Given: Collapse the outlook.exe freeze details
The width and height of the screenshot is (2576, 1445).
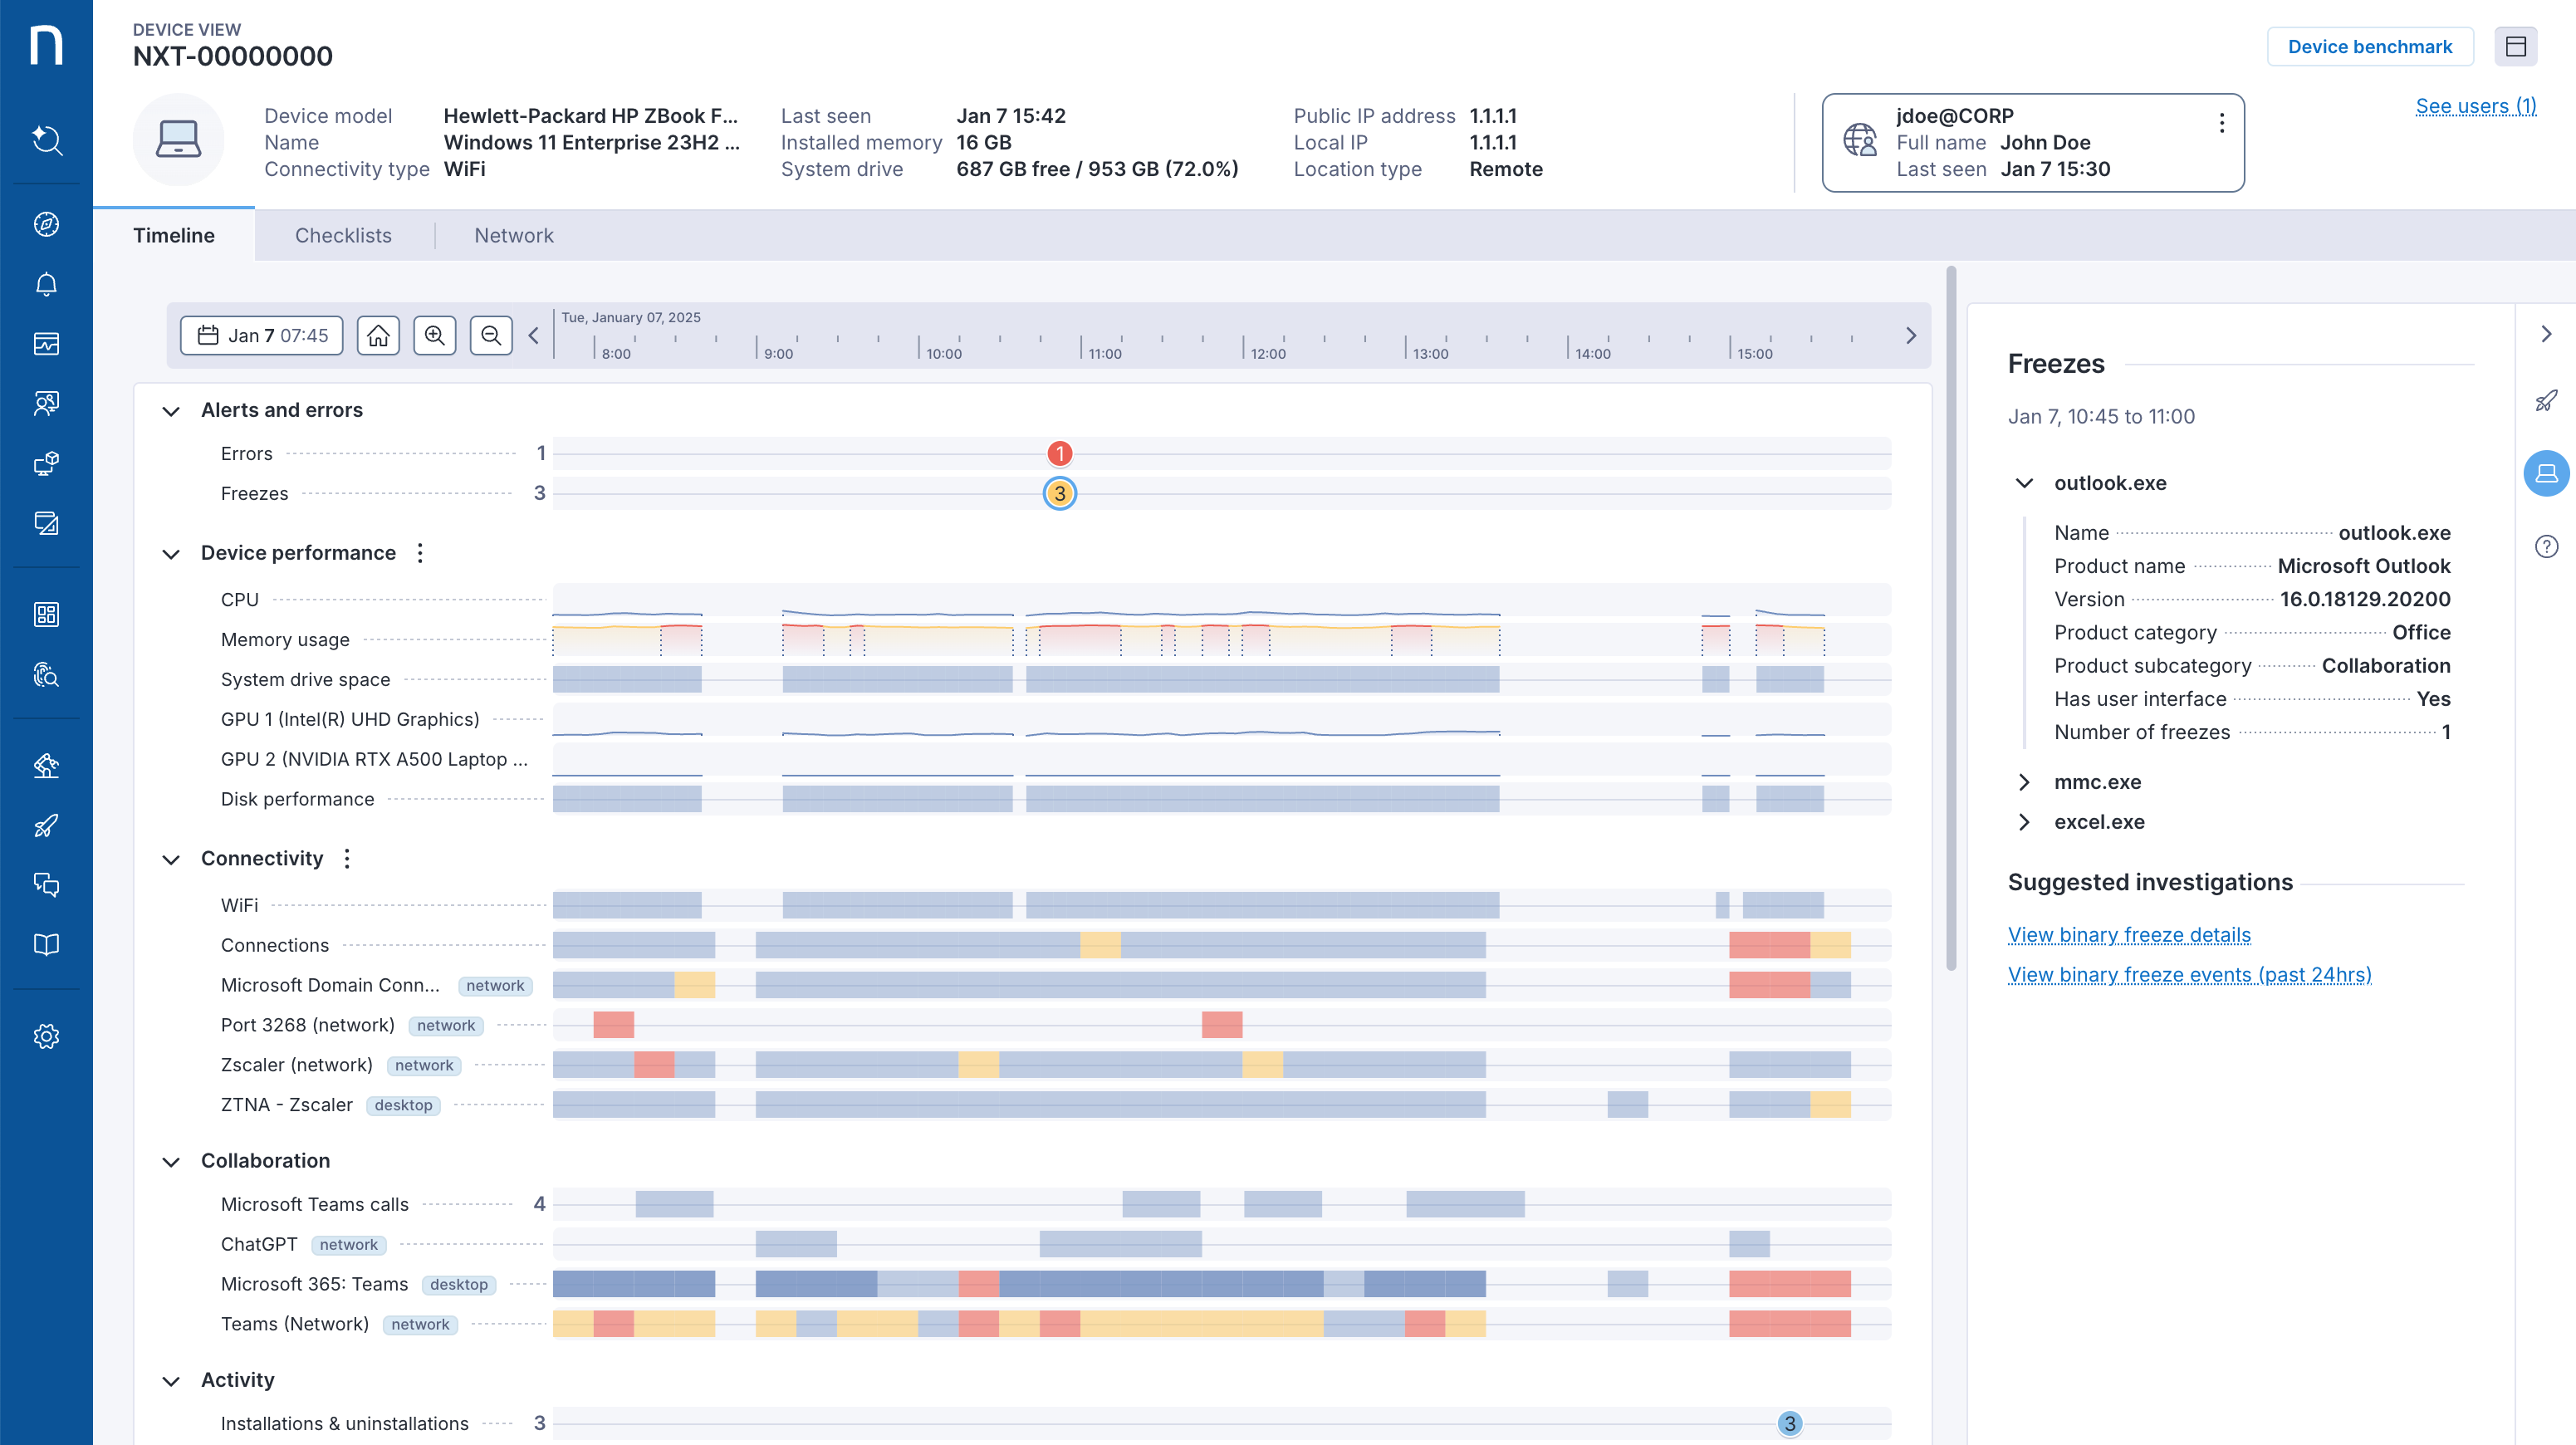Looking at the screenshot, I should coord(2024,484).
